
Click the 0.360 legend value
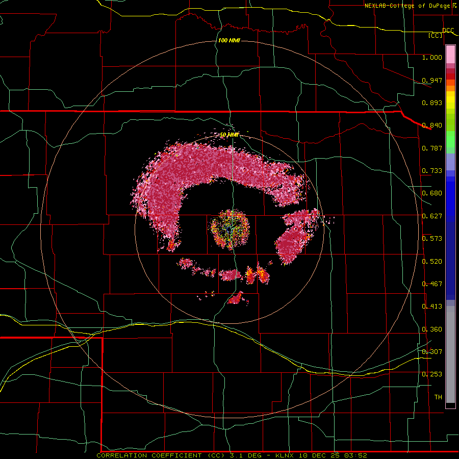[x=432, y=329]
